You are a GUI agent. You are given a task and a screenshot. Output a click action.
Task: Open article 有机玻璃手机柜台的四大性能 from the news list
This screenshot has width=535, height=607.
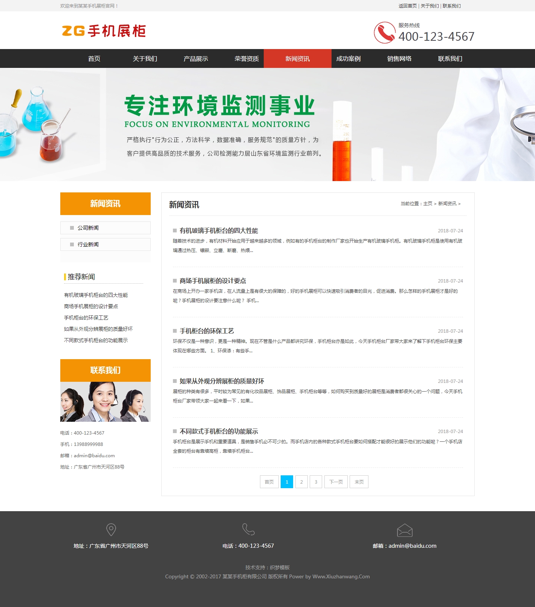click(219, 231)
